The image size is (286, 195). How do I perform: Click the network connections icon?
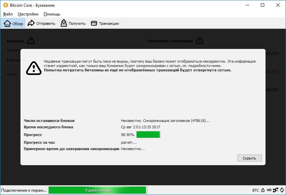[x=275, y=190]
